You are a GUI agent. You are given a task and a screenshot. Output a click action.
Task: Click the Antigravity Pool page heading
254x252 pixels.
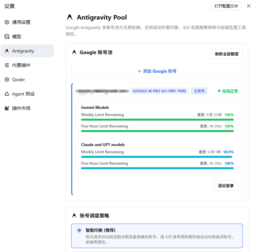pos(102,17)
